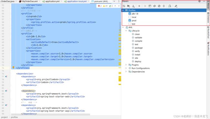Select the package lifecycle goal
210x119 pixels.
[139, 48]
